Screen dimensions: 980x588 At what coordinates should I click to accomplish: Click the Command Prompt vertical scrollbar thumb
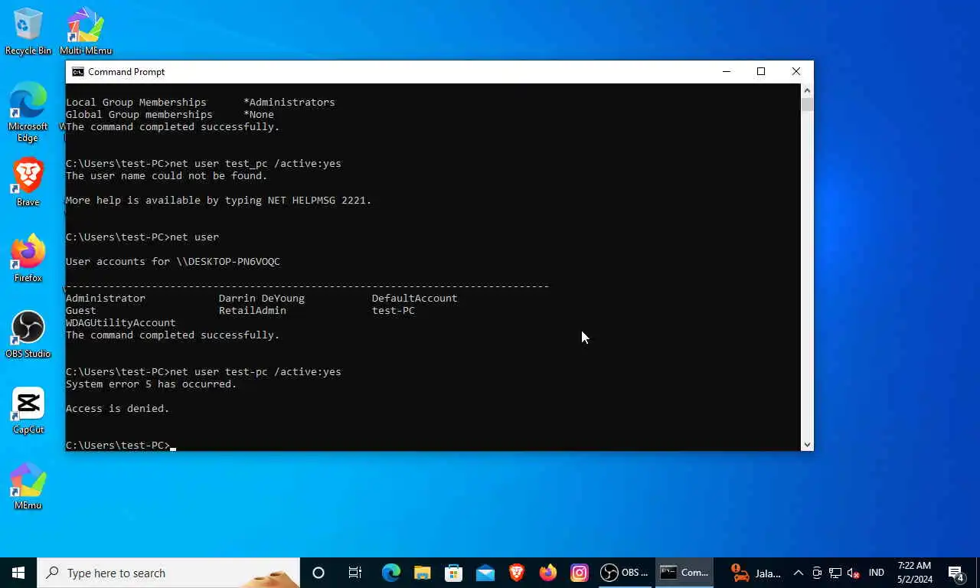pyautogui.click(x=807, y=105)
